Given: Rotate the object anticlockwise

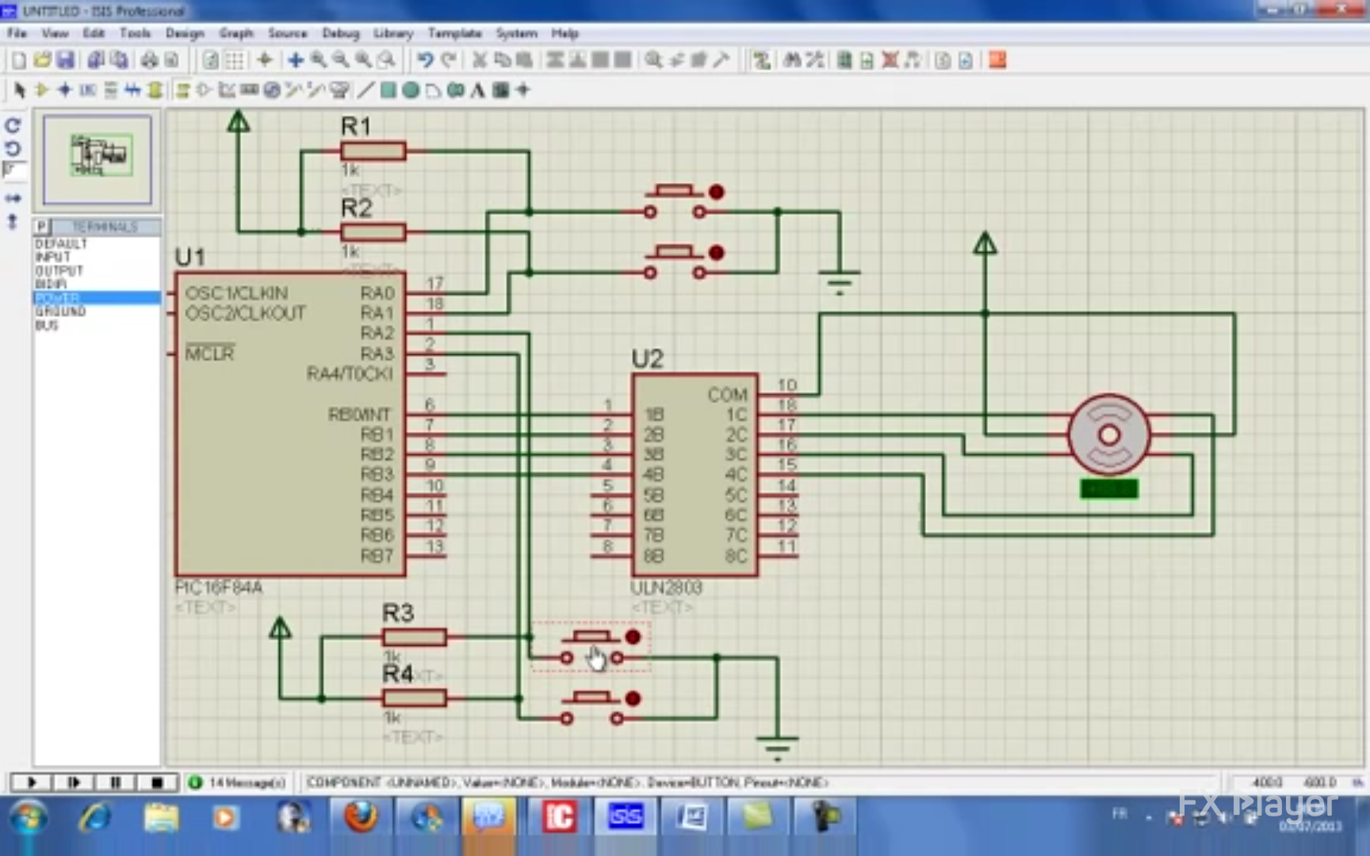Looking at the screenshot, I should [x=13, y=148].
